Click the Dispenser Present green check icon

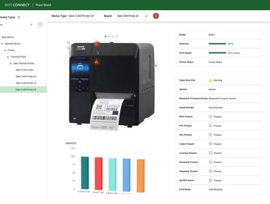click(x=210, y=171)
